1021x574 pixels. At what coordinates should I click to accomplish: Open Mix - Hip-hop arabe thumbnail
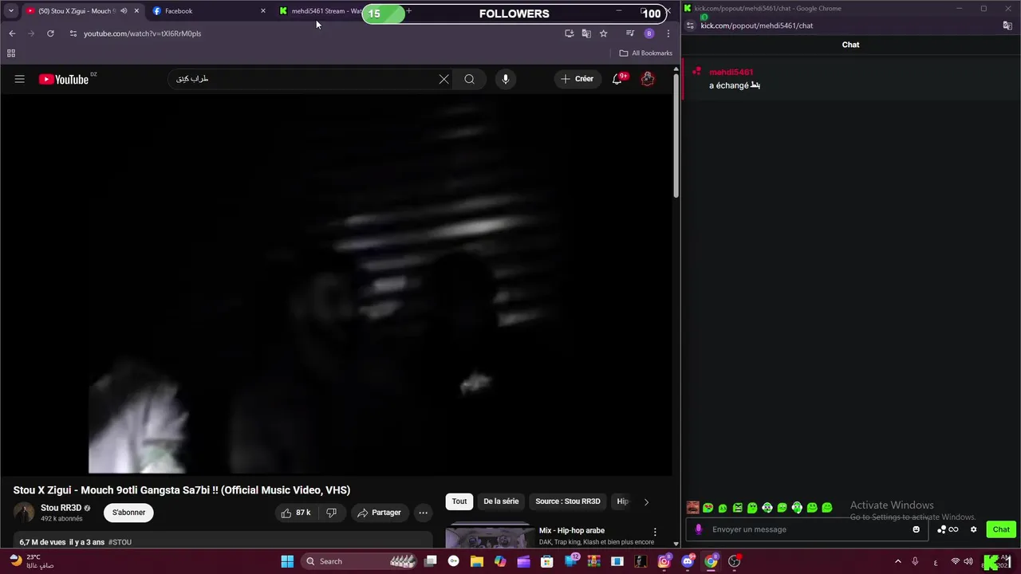[490, 537]
